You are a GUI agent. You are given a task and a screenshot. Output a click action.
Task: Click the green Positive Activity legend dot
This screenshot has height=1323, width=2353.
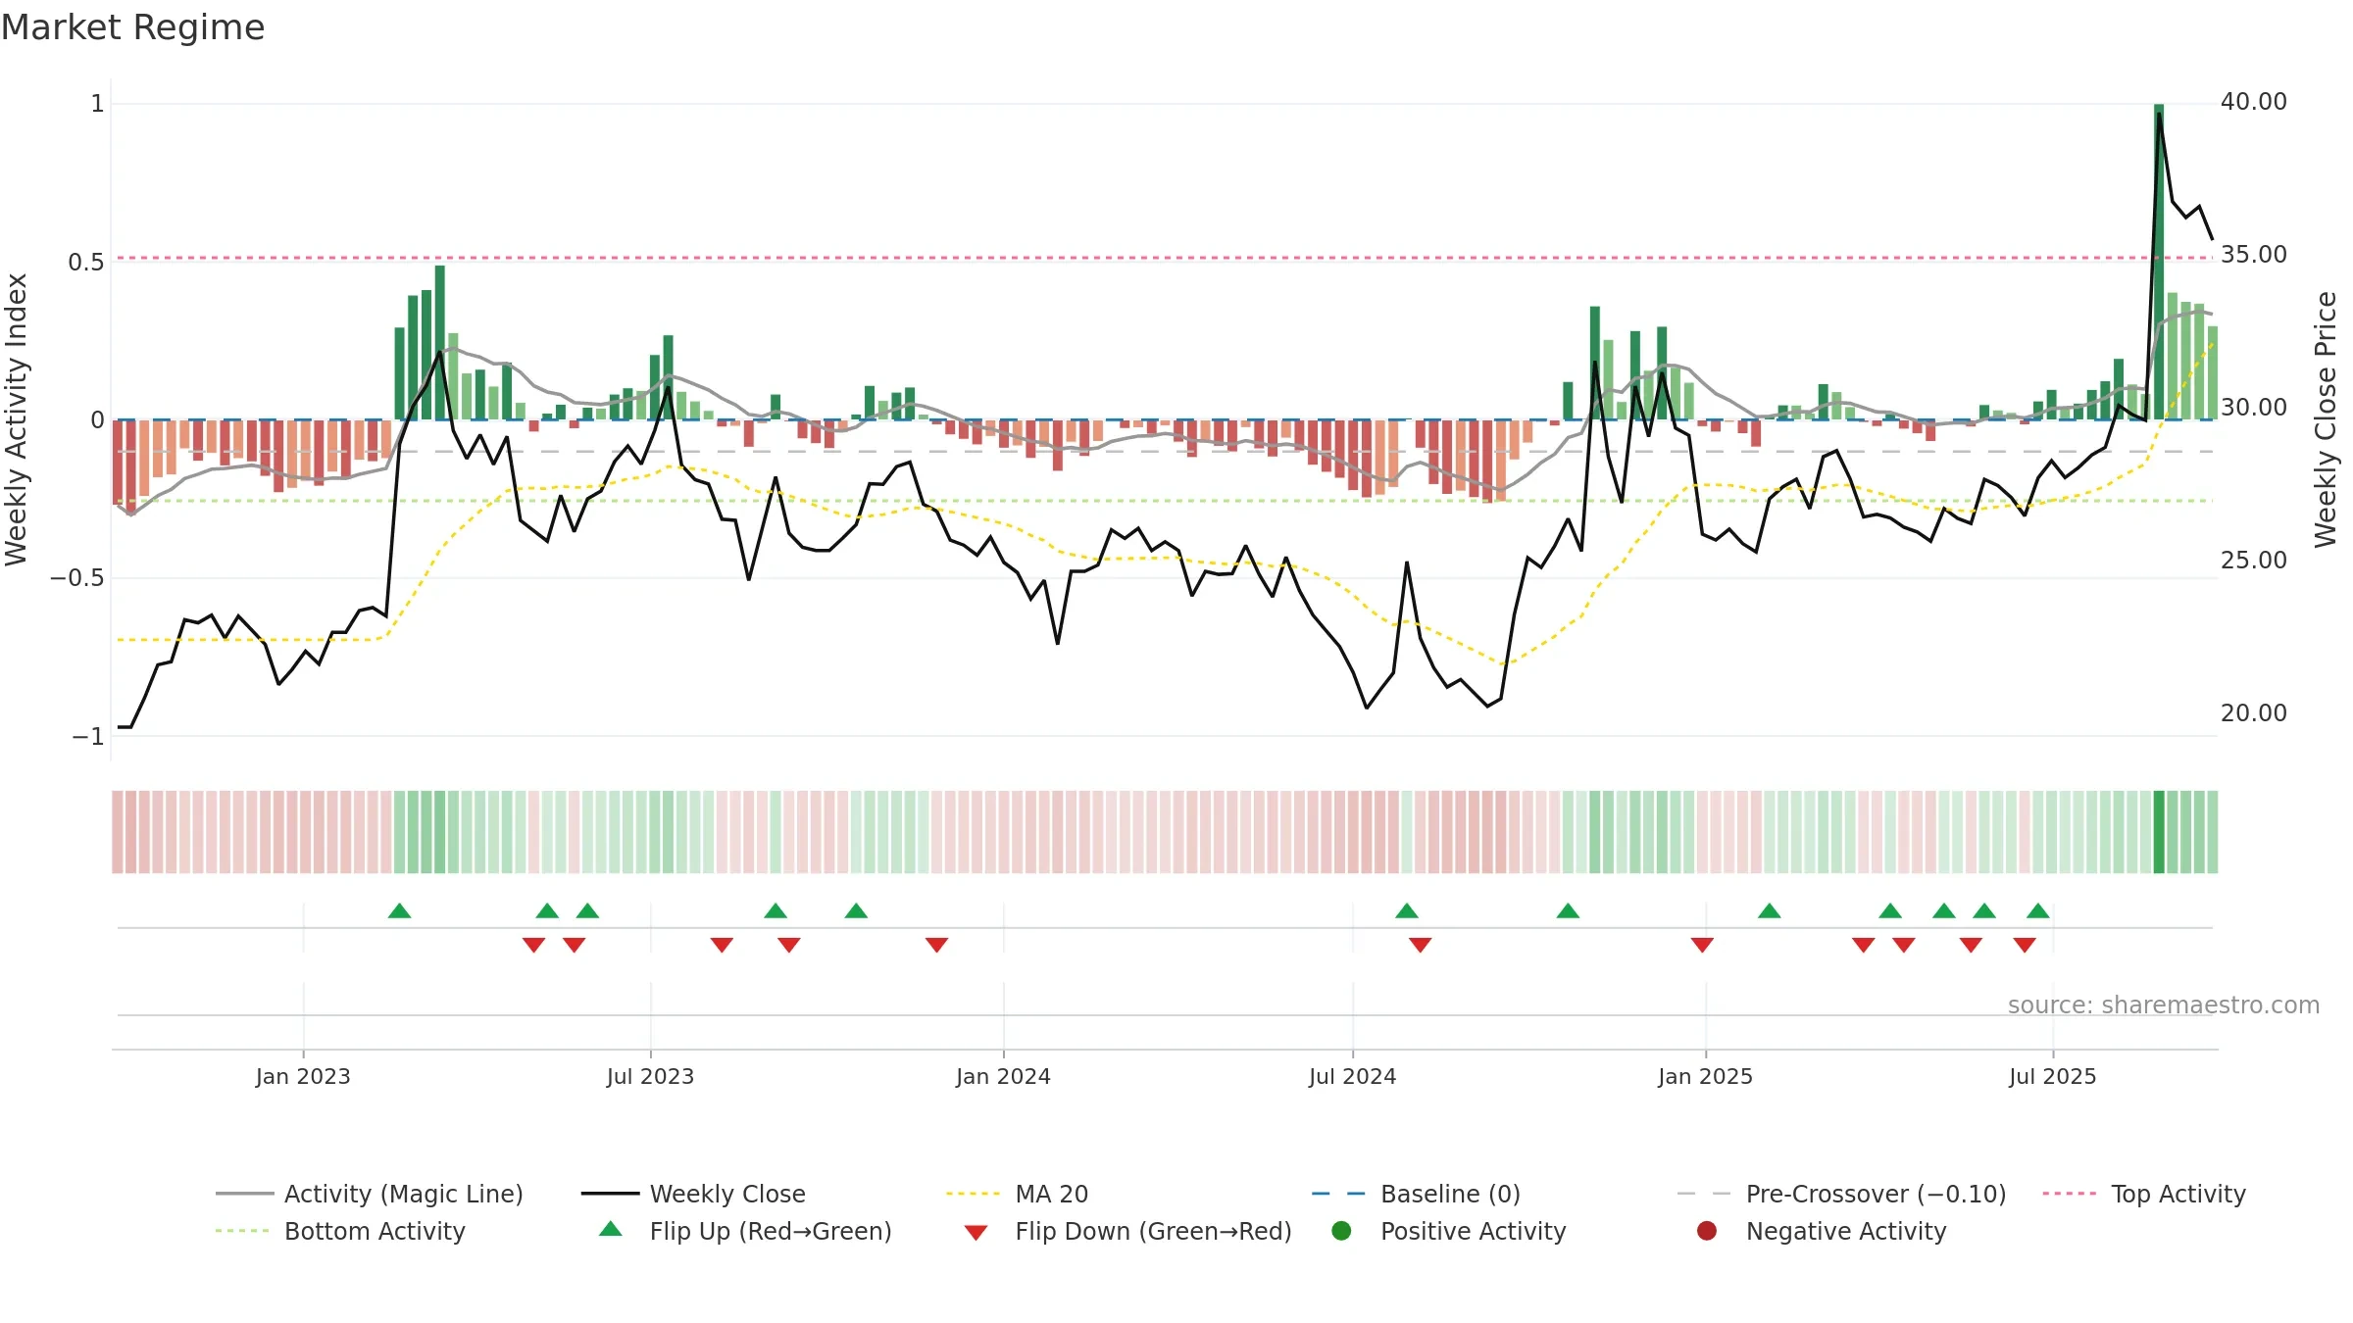point(1341,1230)
